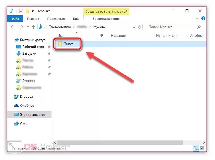Click the music note icon in title bar
This screenshot has height=160, width=215.
point(12,11)
